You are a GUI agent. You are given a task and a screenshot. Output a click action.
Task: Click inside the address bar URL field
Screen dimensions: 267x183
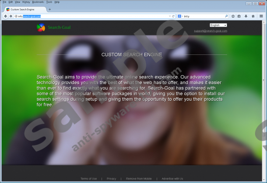[x=96, y=16]
